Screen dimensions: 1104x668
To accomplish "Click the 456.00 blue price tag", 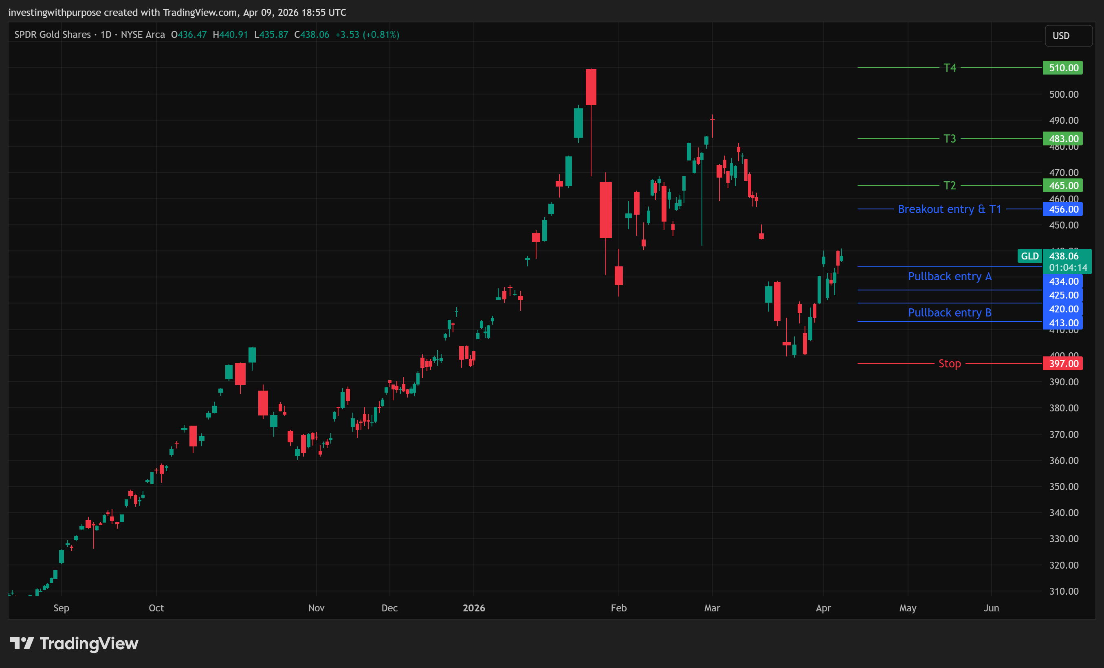I will coord(1062,209).
